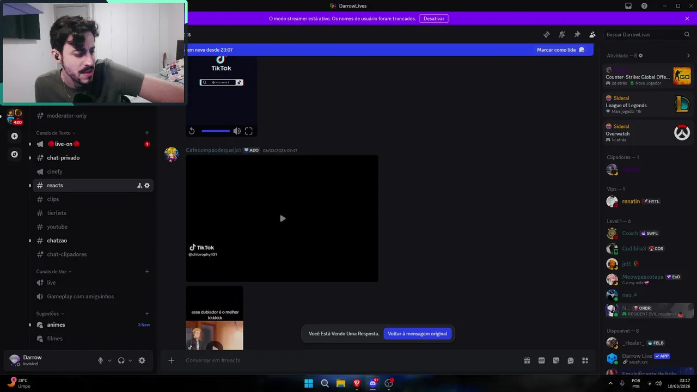Close the streamer mode banner
This screenshot has width=697, height=392.
pos(687,19)
